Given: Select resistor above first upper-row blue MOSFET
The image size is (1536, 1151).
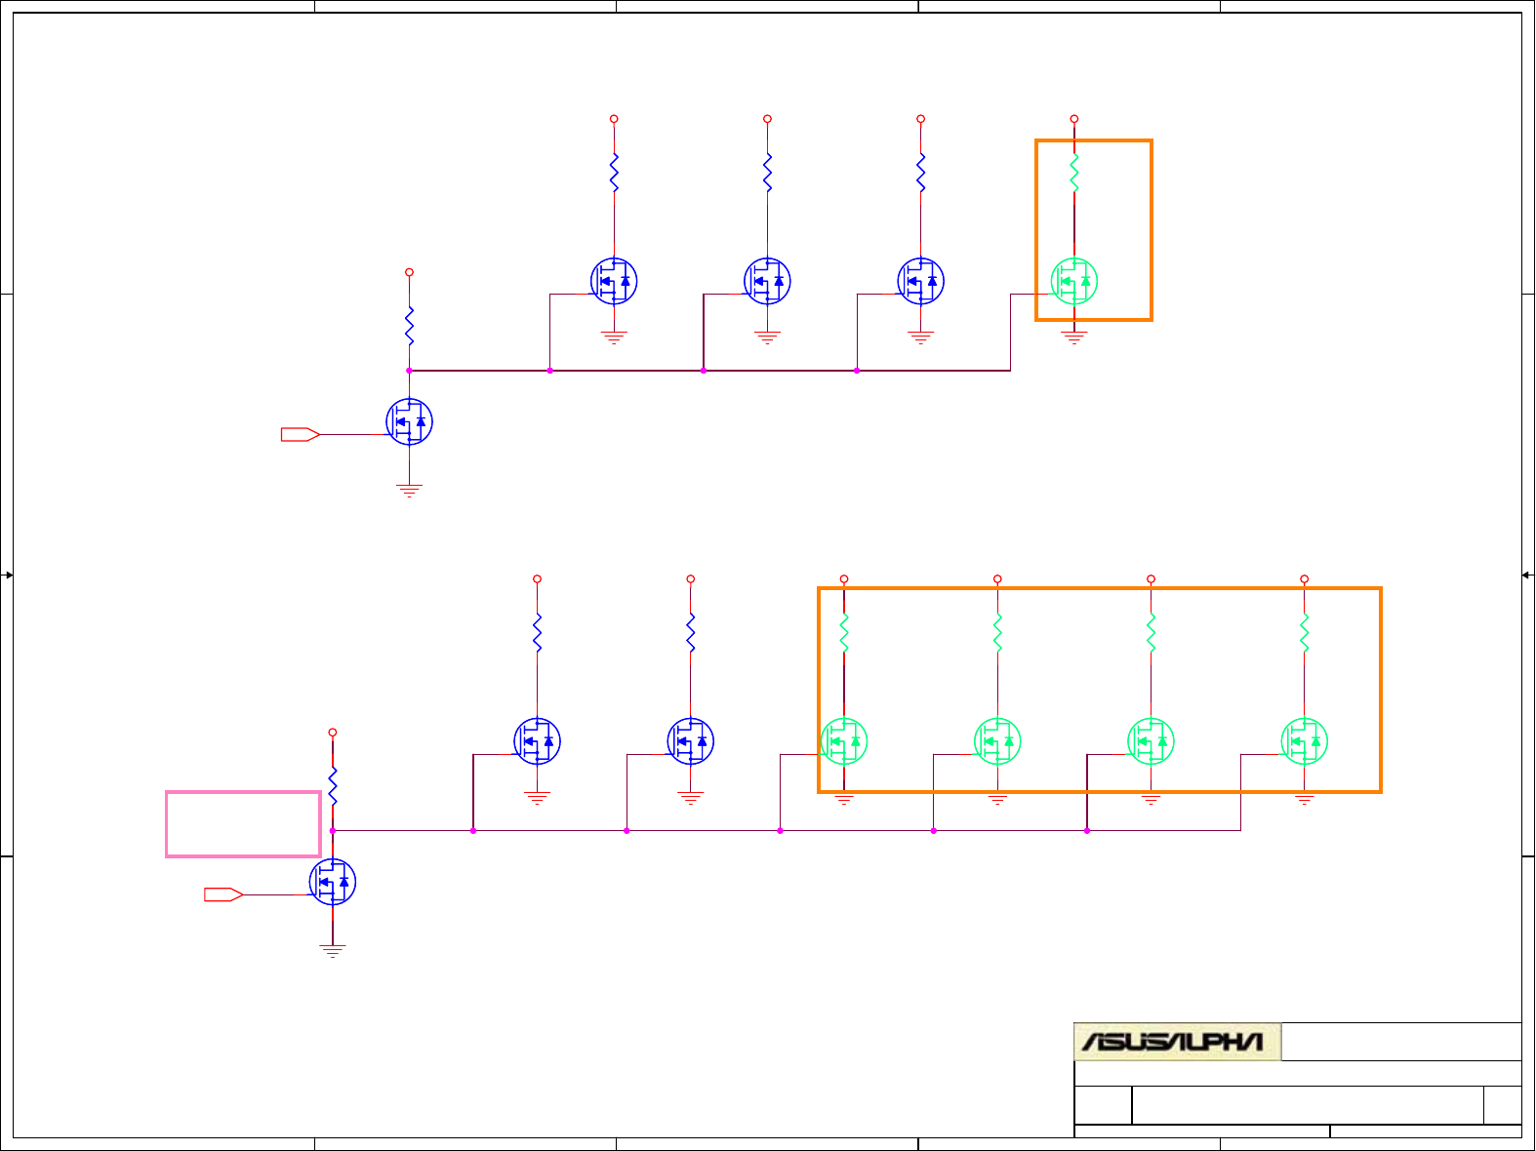Looking at the screenshot, I should (x=614, y=172).
